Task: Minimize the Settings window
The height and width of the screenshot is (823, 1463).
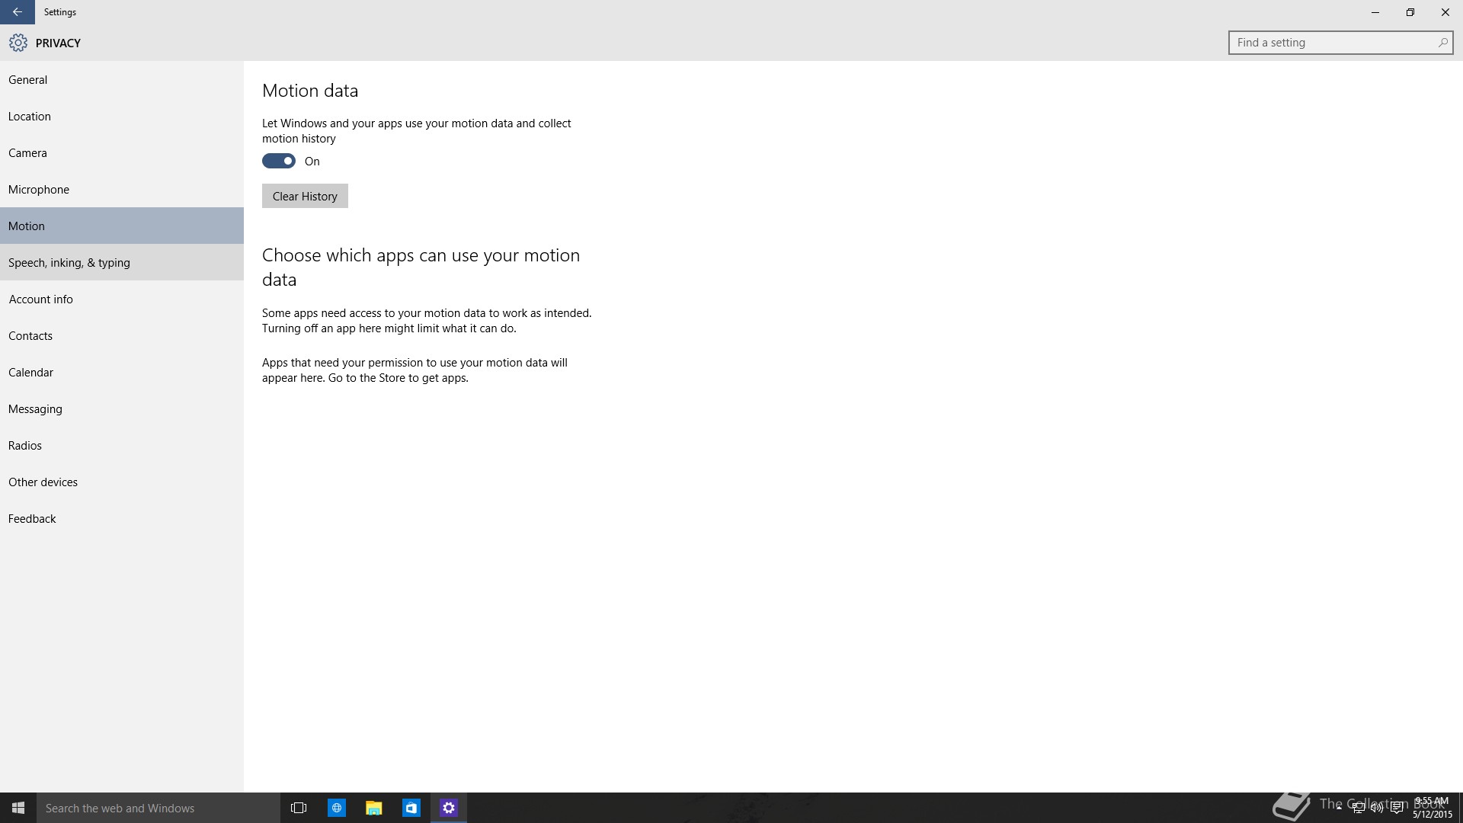Action: tap(1375, 12)
